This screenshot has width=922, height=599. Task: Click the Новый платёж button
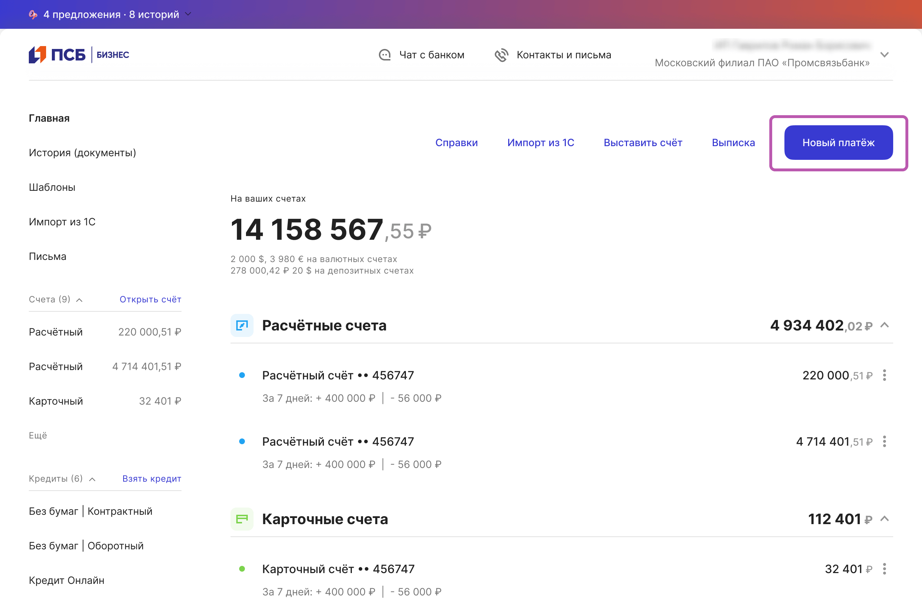coord(838,143)
